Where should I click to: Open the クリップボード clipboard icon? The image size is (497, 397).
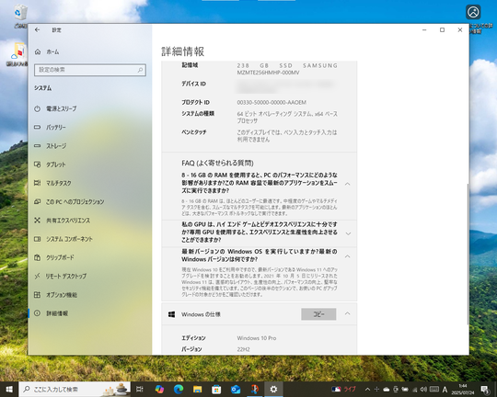[37, 257]
